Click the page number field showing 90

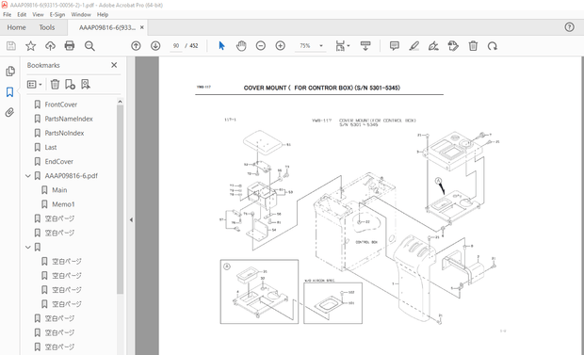176,46
